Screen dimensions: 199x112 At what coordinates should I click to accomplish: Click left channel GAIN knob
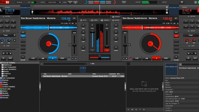pyautogui.click(x=92, y=26)
